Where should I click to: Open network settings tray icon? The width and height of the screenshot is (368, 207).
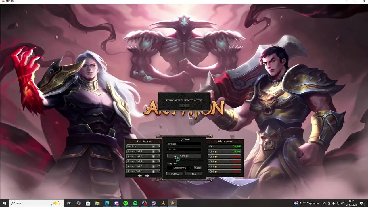coord(338,203)
